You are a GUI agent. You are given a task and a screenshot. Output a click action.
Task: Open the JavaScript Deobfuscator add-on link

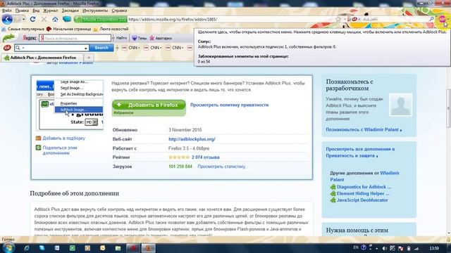[x=362, y=200]
